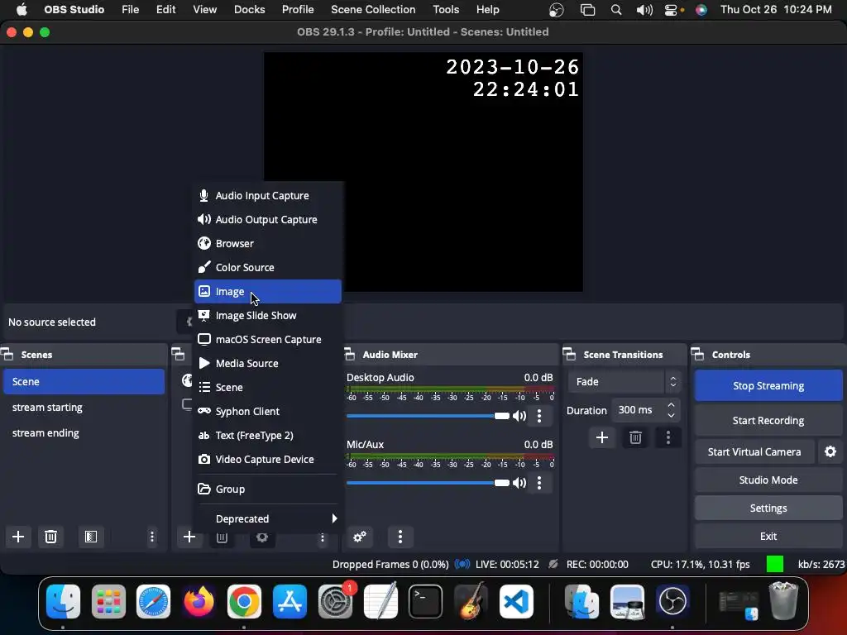The image size is (847, 635).
Task: Increase Duration with up stepper arrow
Action: [671, 405]
